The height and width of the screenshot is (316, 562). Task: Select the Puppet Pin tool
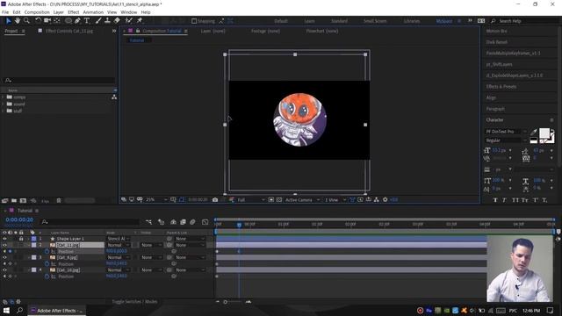coord(140,21)
